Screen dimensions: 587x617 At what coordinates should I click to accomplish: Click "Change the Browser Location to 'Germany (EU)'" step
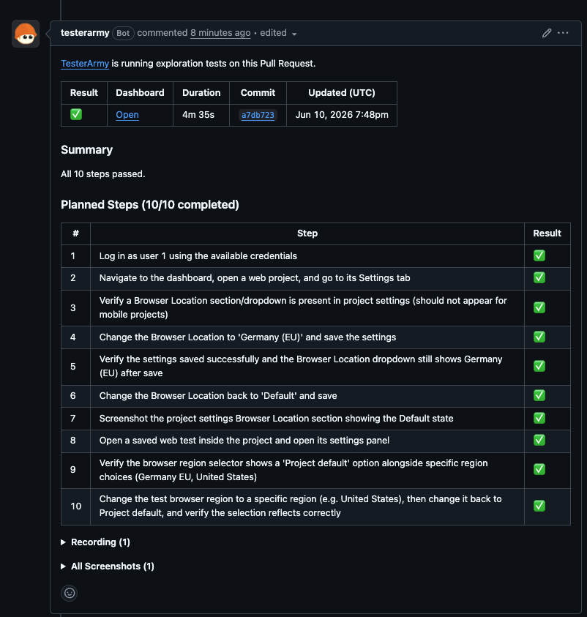click(247, 337)
